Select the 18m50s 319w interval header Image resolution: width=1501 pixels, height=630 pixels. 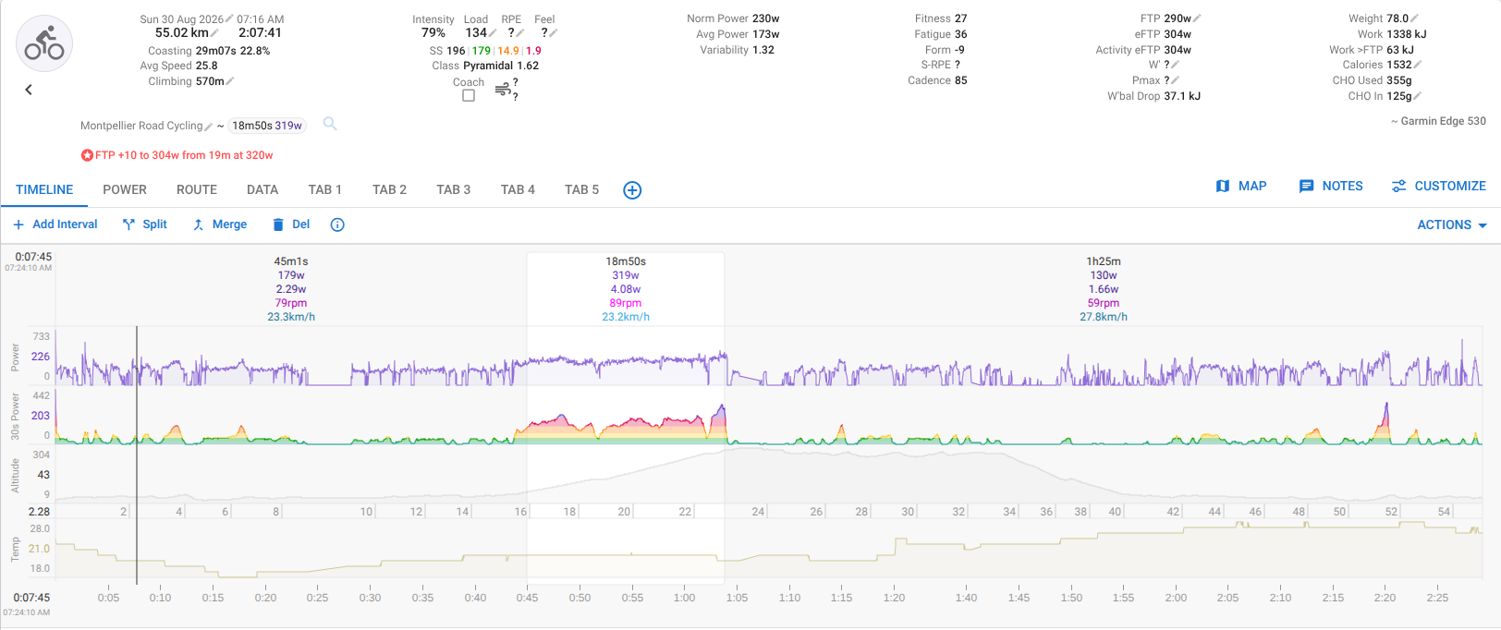626,288
